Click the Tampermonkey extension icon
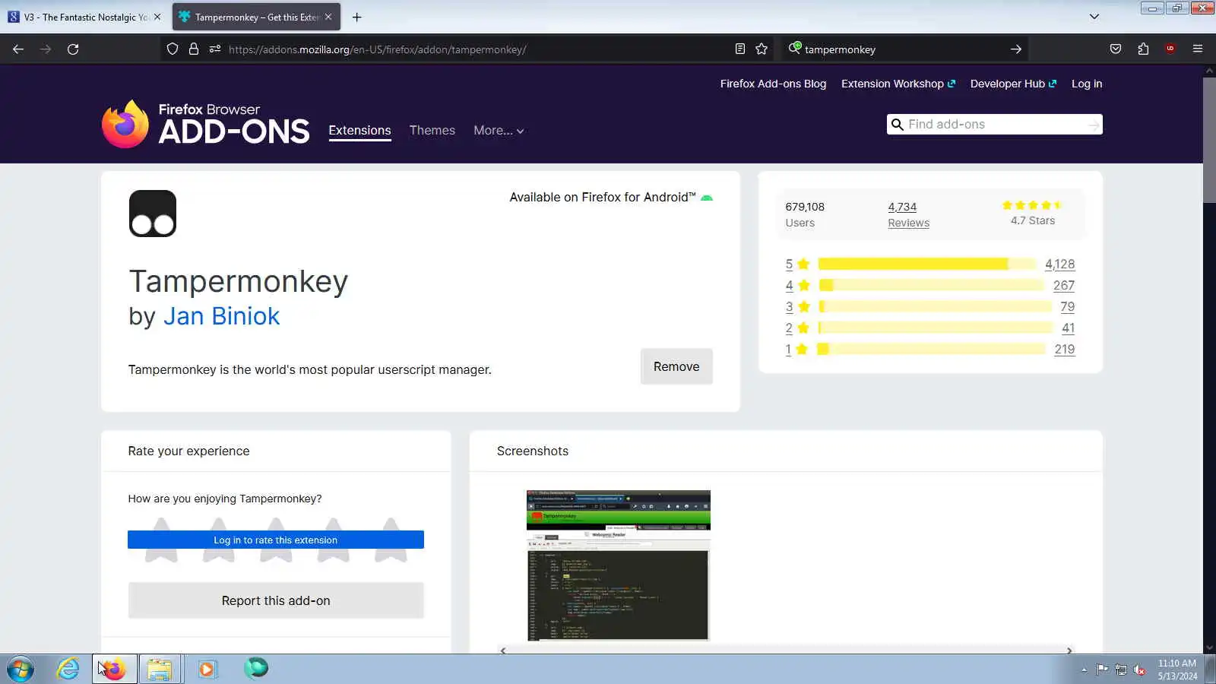Screen dimensions: 1216x684 pyautogui.click(x=153, y=214)
